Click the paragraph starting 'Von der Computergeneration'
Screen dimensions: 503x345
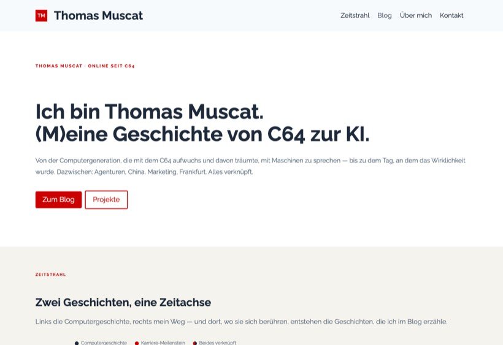250,166
